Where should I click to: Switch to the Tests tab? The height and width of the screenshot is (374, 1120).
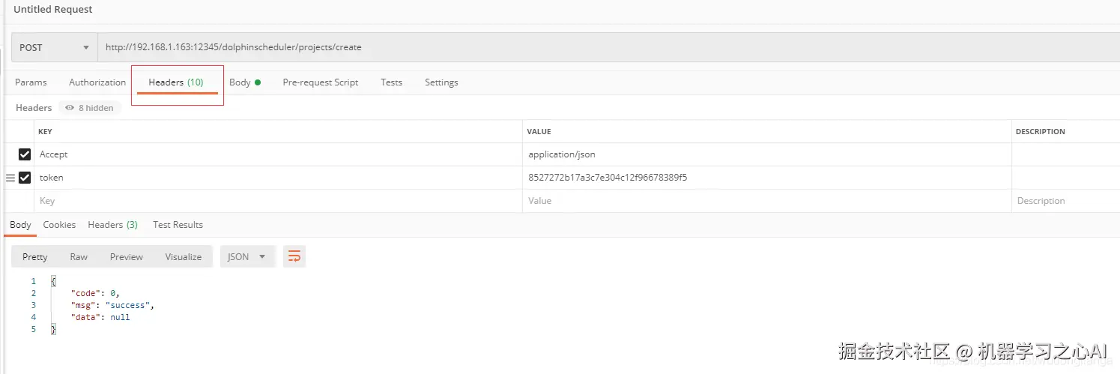point(391,82)
